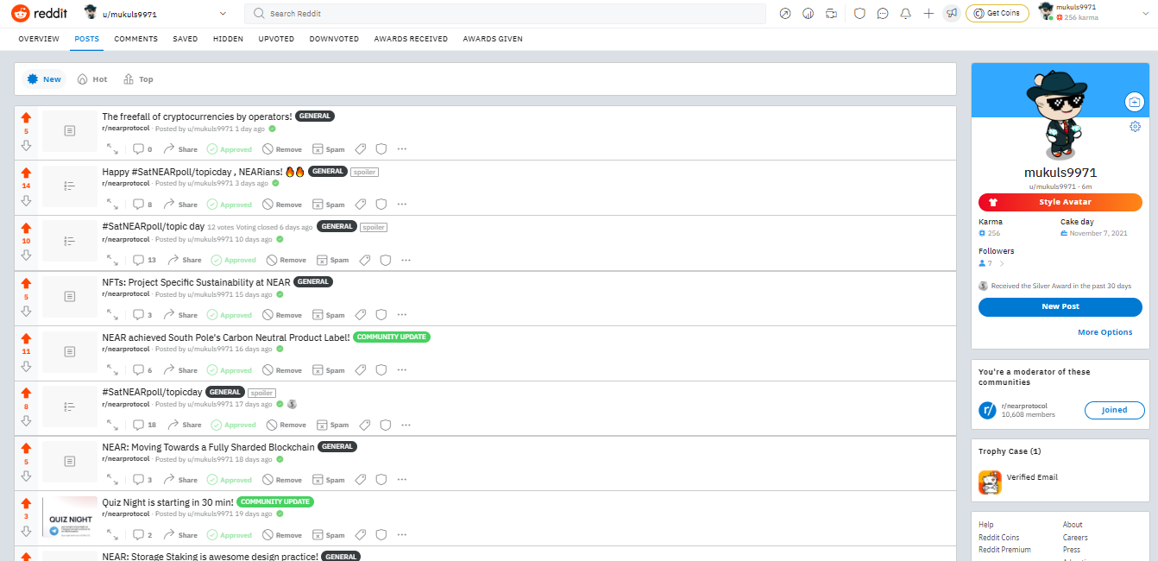Screen dimensions: 1158x561
Task: Sort posts by New
Action: pyautogui.click(x=45, y=79)
